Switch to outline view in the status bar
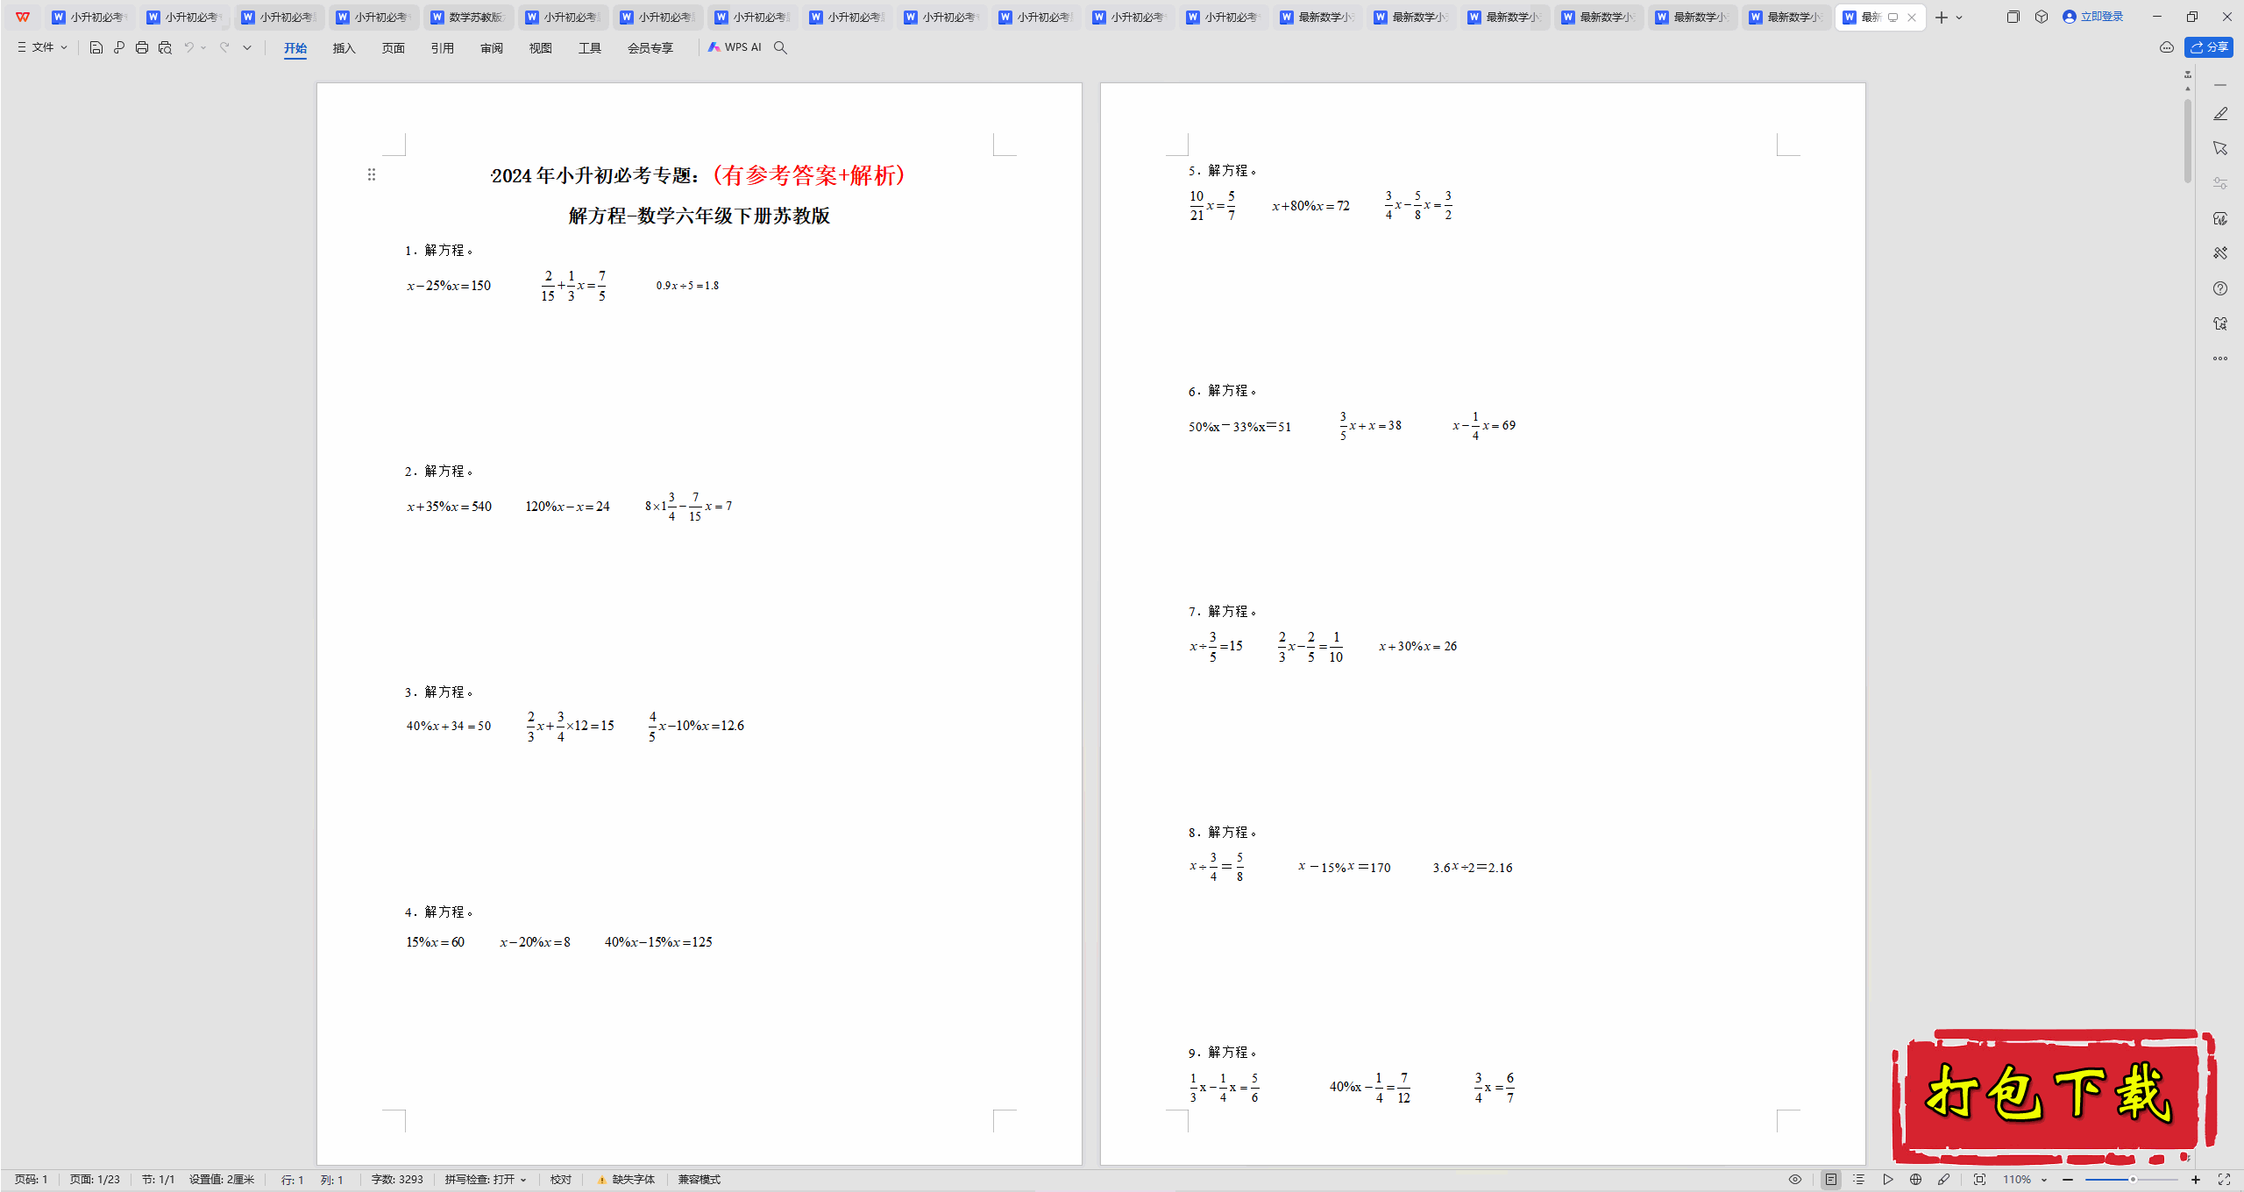The image size is (2244, 1192). coord(1859,1180)
